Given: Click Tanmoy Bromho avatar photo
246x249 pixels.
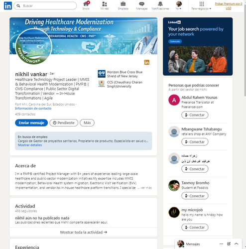Looking at the screenshot, I should coord(174,185).
